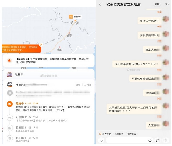Image resolution: width=172 pixels, height=146 pixels.
Task: Copy the tracking number with 复制
Action: pyautogui.click(x=78, y=85)
